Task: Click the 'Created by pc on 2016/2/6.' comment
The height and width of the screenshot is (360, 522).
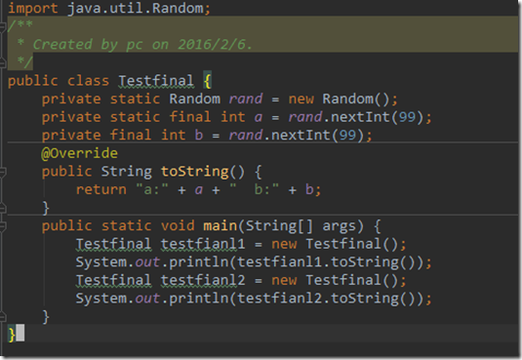Action: (142, 44)
